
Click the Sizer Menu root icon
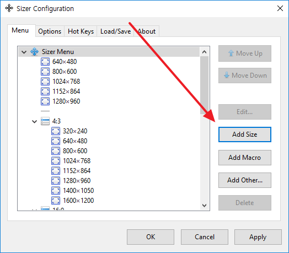tap(34, 52)
